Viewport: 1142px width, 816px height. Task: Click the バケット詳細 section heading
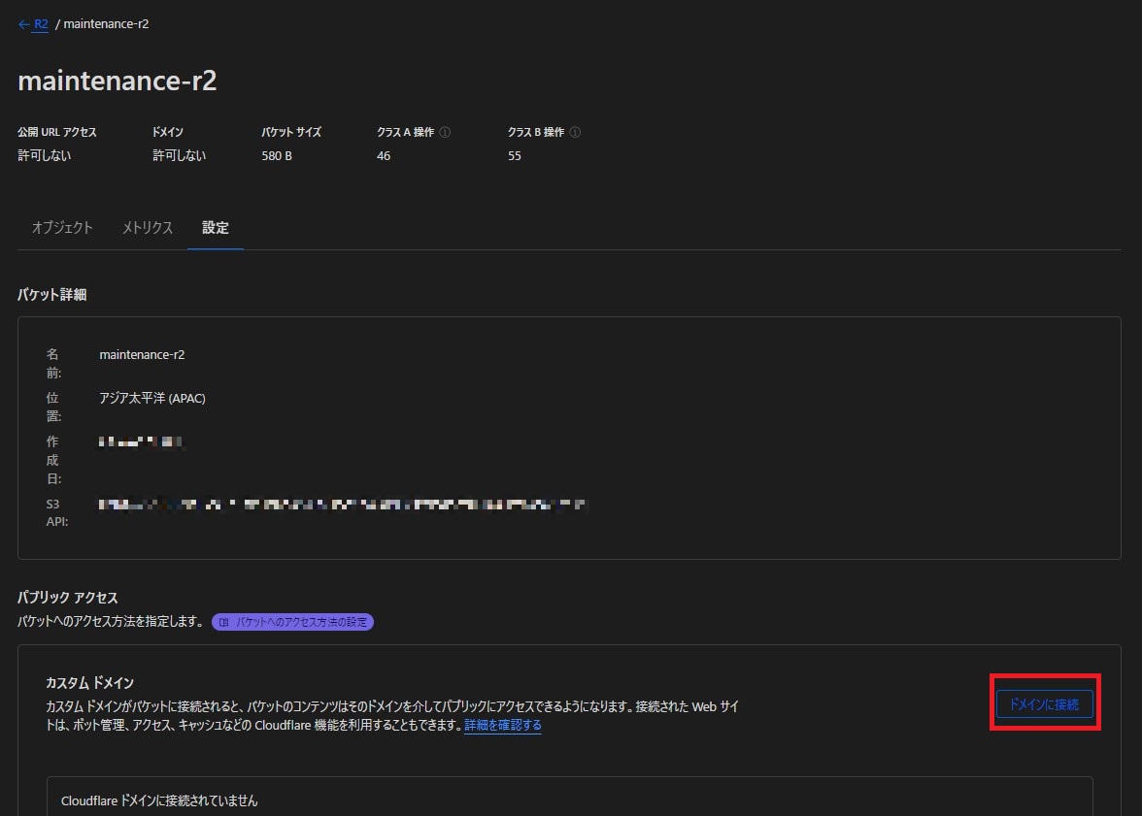point(51,295)
